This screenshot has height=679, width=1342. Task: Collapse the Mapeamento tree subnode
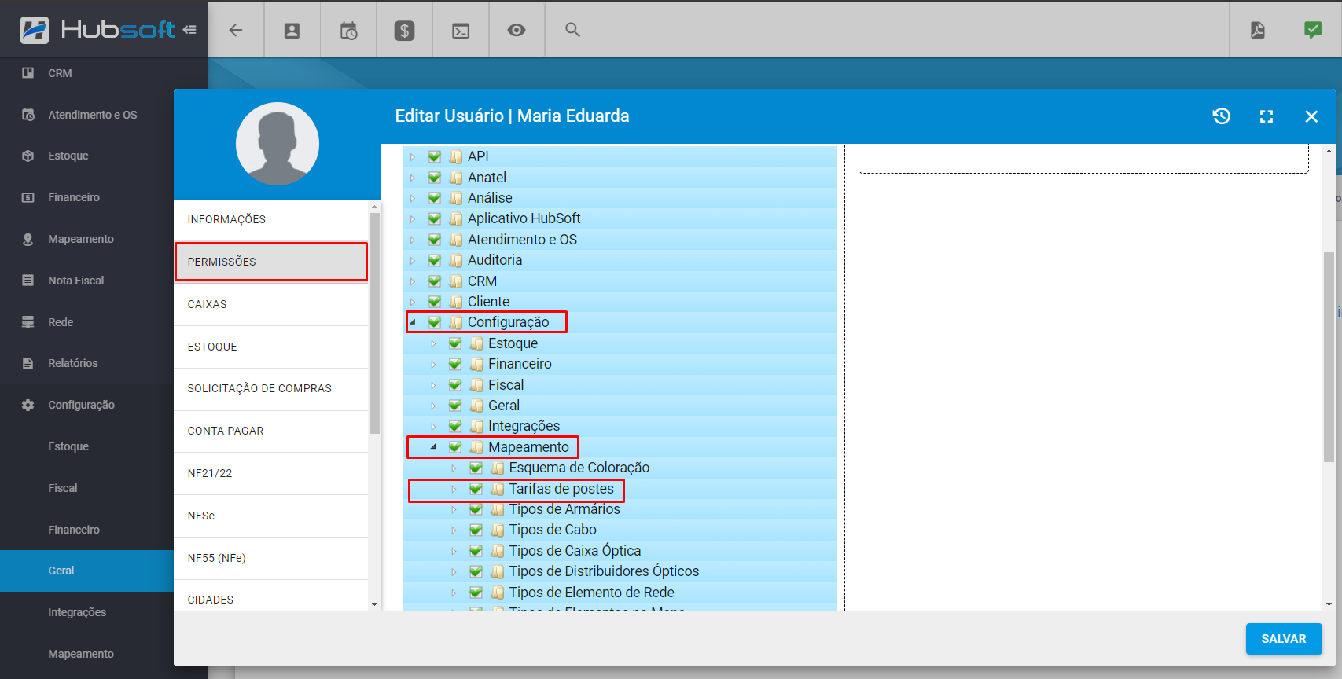click(x=433, y=446)
